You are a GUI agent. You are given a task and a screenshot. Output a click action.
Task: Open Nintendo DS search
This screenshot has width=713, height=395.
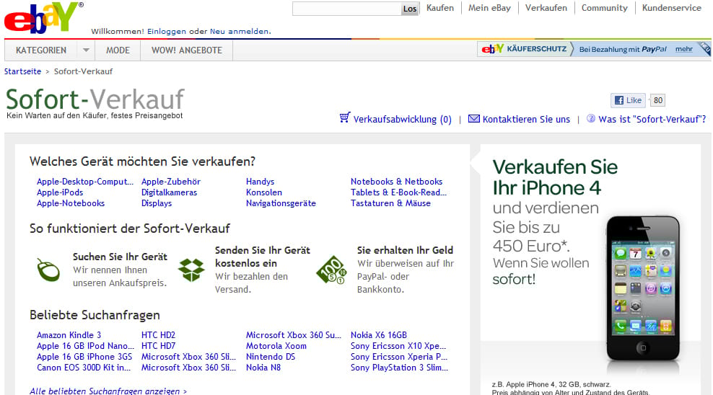click(271, 357)
